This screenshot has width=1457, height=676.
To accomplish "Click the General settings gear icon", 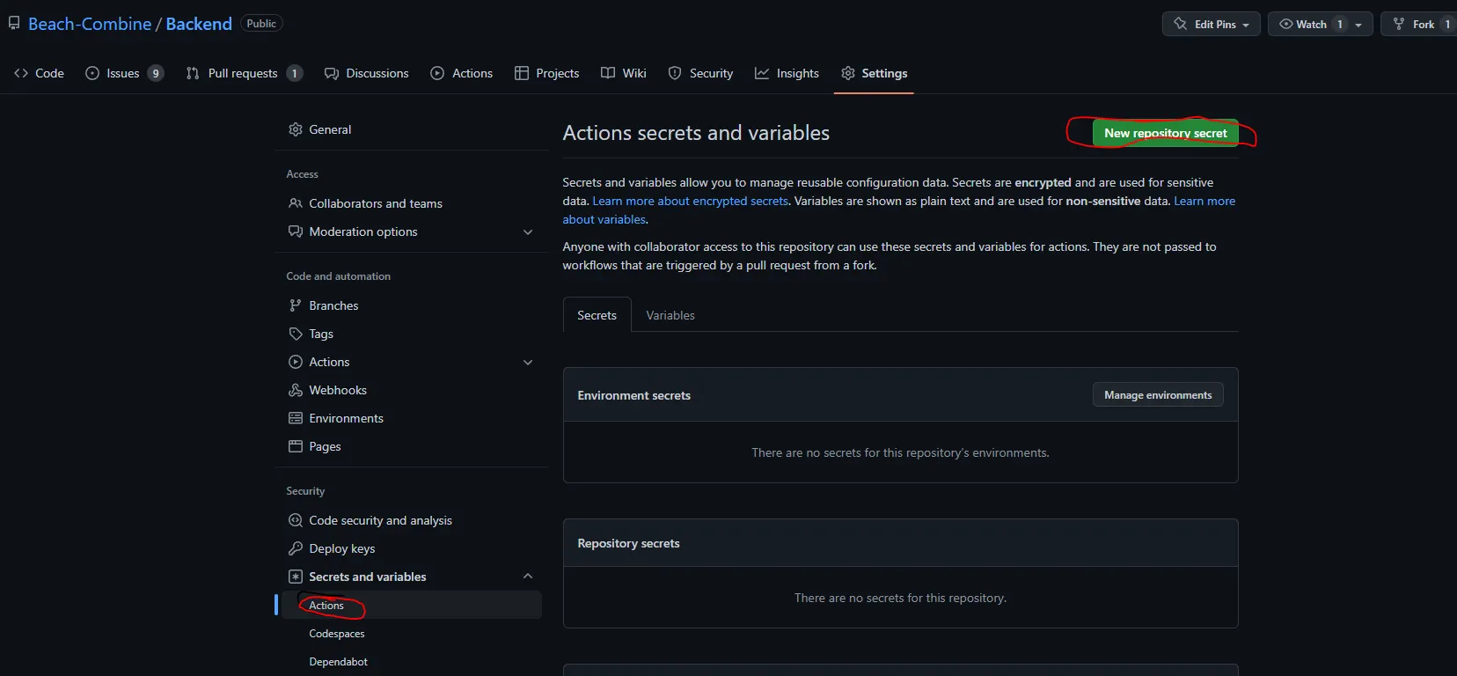I will (x=296, y=129).
